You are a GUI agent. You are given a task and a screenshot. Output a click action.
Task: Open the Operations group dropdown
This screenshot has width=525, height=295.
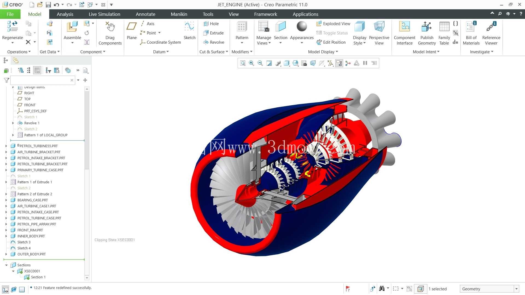tap(19, 52)
